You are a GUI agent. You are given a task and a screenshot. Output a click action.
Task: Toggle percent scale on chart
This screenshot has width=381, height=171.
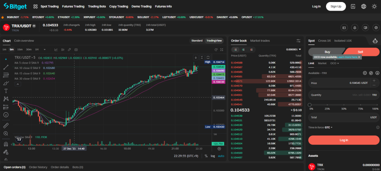coord(206,156)
